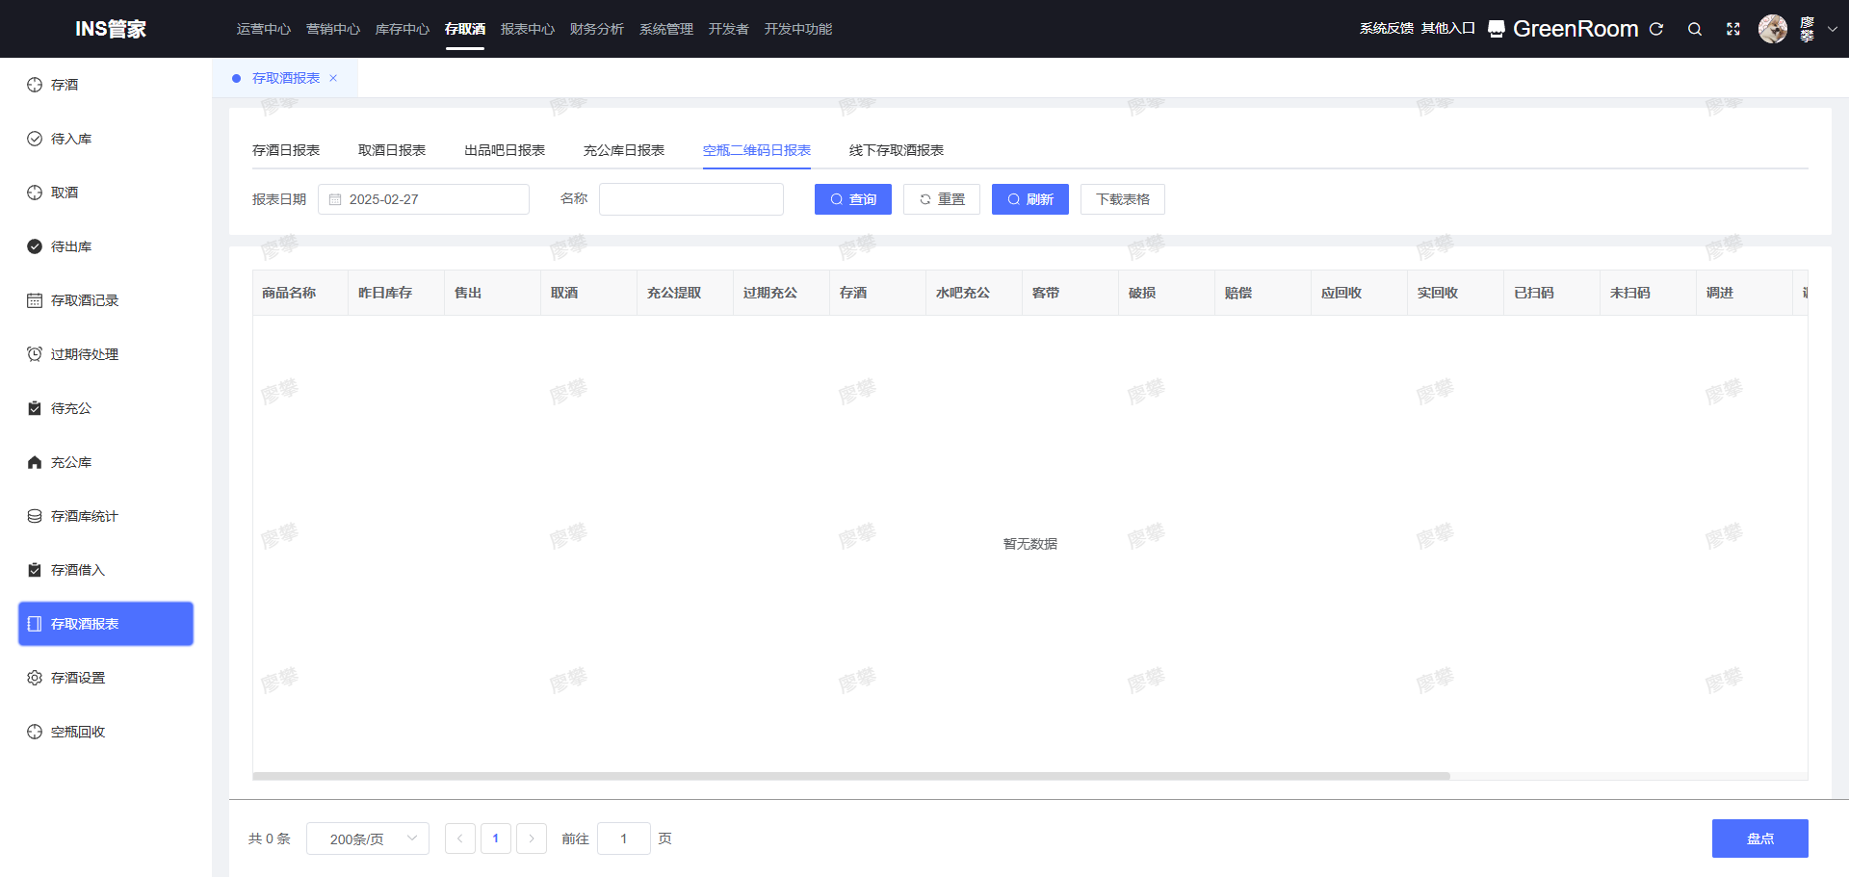
Task: Select page 1 in pagination
Action: tap(496, 838)
